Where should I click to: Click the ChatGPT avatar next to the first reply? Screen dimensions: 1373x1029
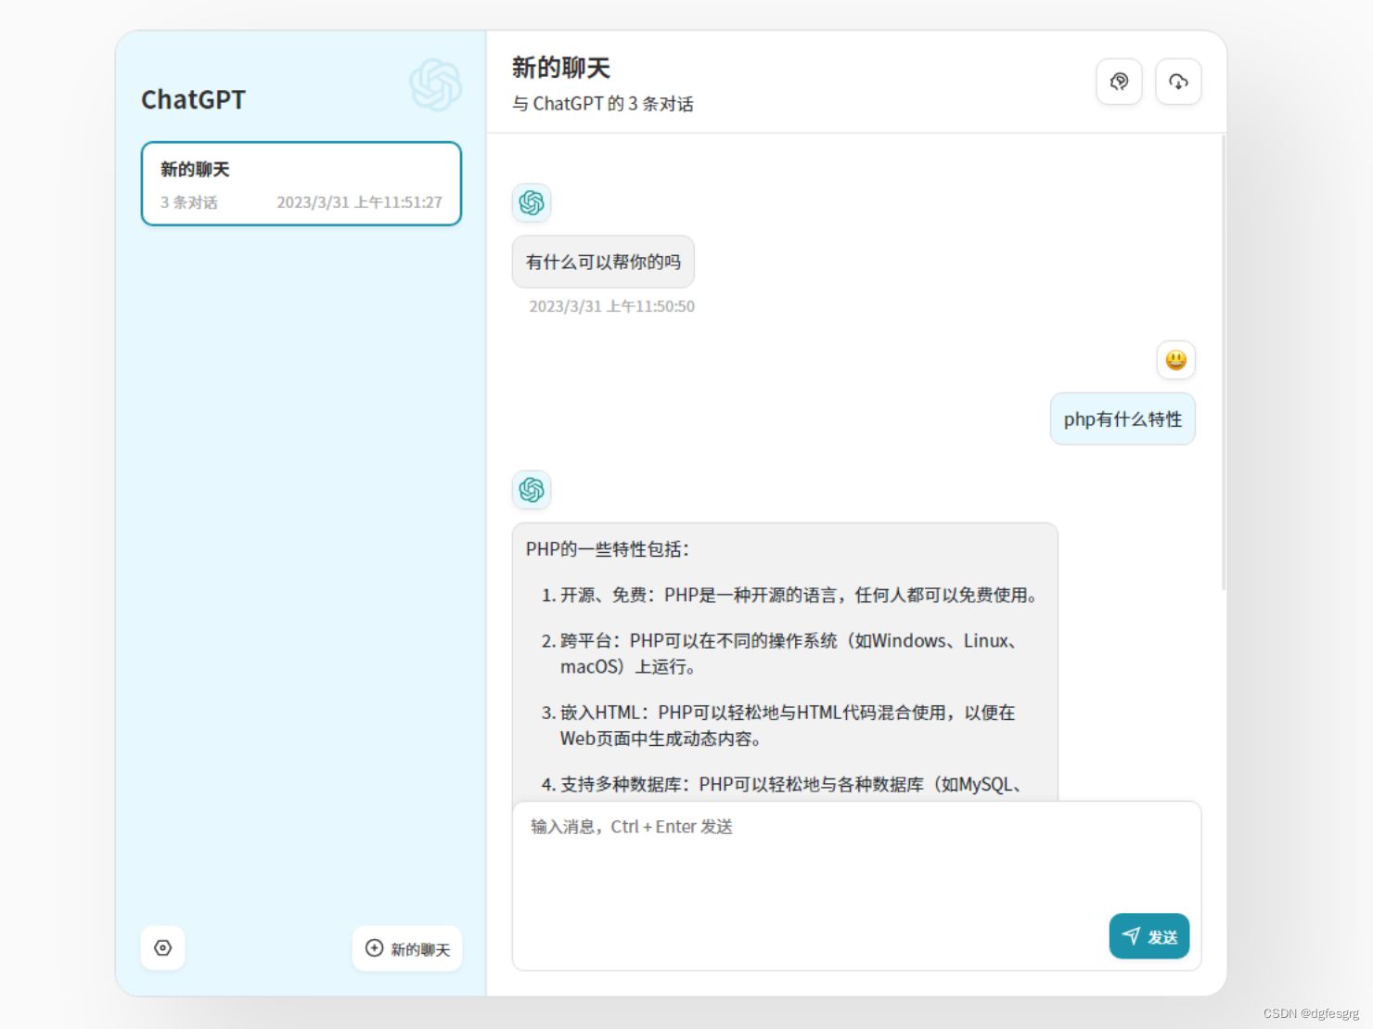531,202
